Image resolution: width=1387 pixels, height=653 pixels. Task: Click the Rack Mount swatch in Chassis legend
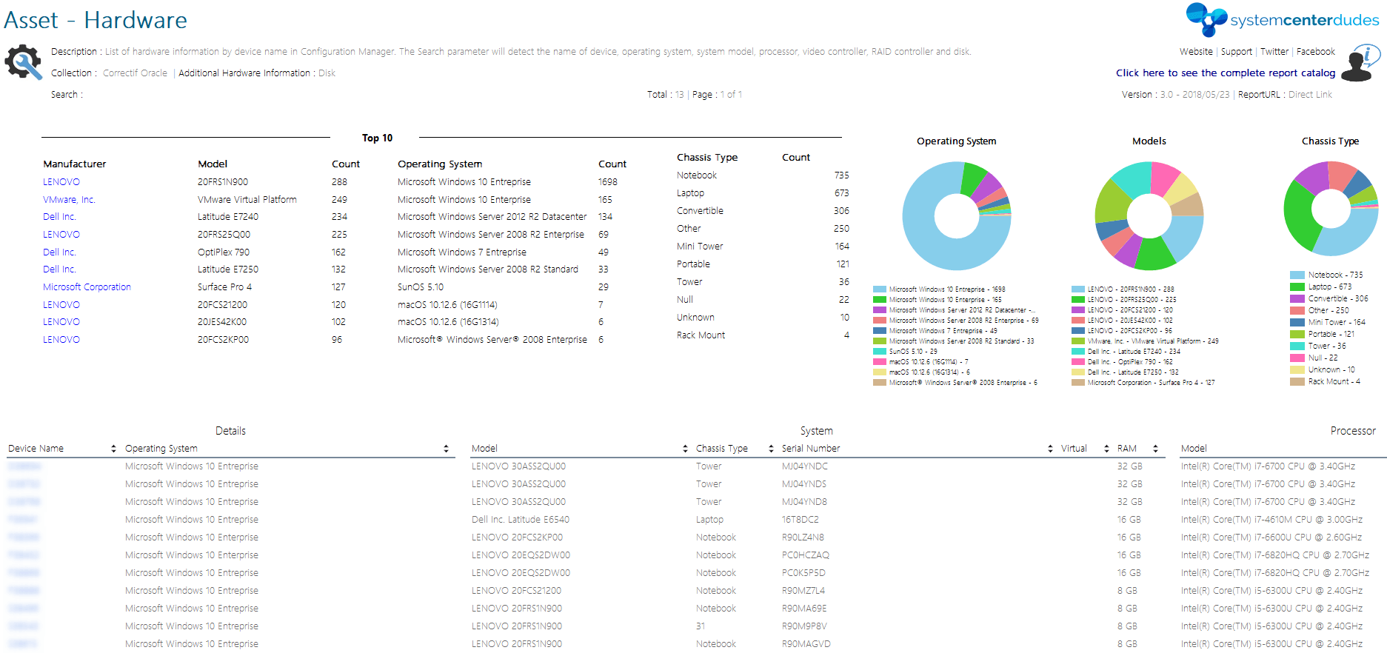(1297, 381)
